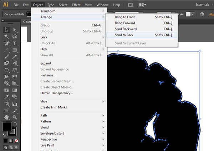Expand the Lock submenu
214x151 pixels.
69,37
